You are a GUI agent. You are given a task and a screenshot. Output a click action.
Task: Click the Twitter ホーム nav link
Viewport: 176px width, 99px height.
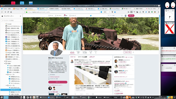[51, 16]
